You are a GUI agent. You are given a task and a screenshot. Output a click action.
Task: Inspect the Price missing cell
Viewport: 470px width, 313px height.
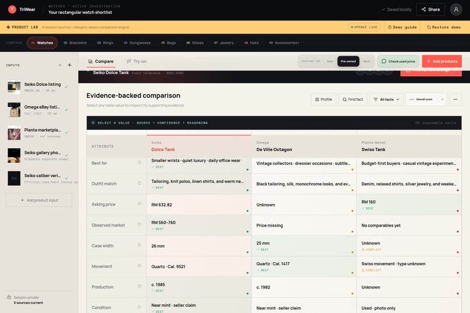304,225
